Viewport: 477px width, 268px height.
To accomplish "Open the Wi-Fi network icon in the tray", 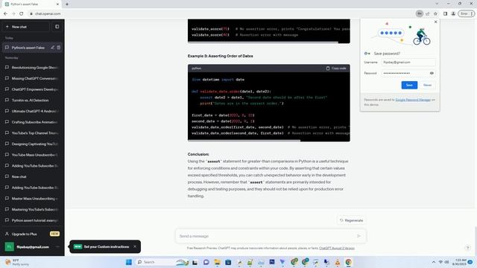I will pyautogui.click(x=440, y=262).
